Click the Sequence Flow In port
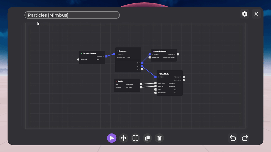271x152 pixels. pyautogui.click(x=114, y=54)
